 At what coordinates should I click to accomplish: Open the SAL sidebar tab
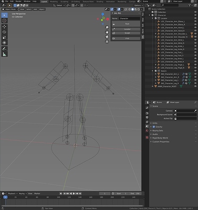(x=143, y=37)
